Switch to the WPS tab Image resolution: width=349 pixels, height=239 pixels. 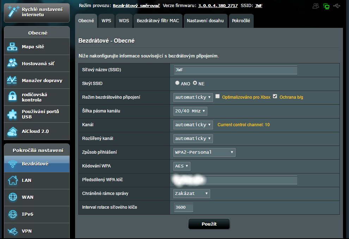106,21
